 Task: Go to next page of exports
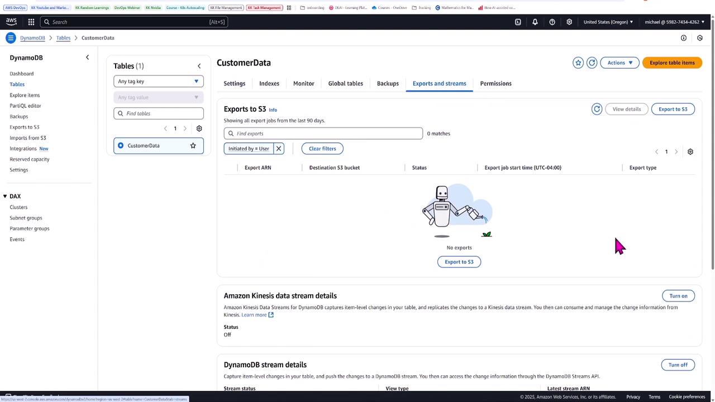[x=676, y=152]
